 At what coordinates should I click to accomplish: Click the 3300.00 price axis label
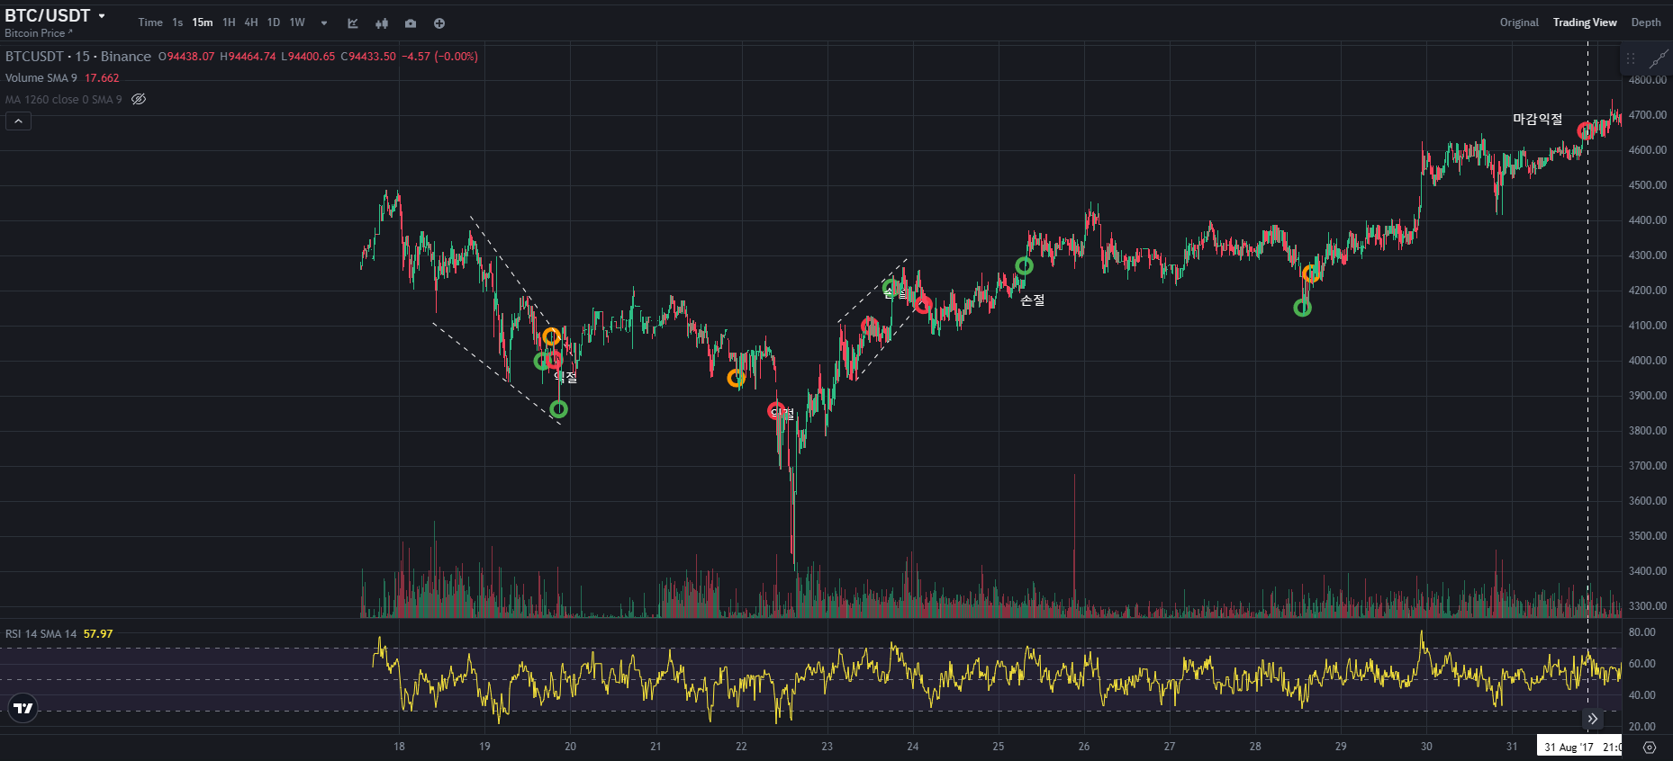[1648, 606]
